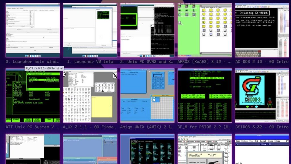Click caption 'A_UX 3.1.1 - 00 Finde…'

90,127
